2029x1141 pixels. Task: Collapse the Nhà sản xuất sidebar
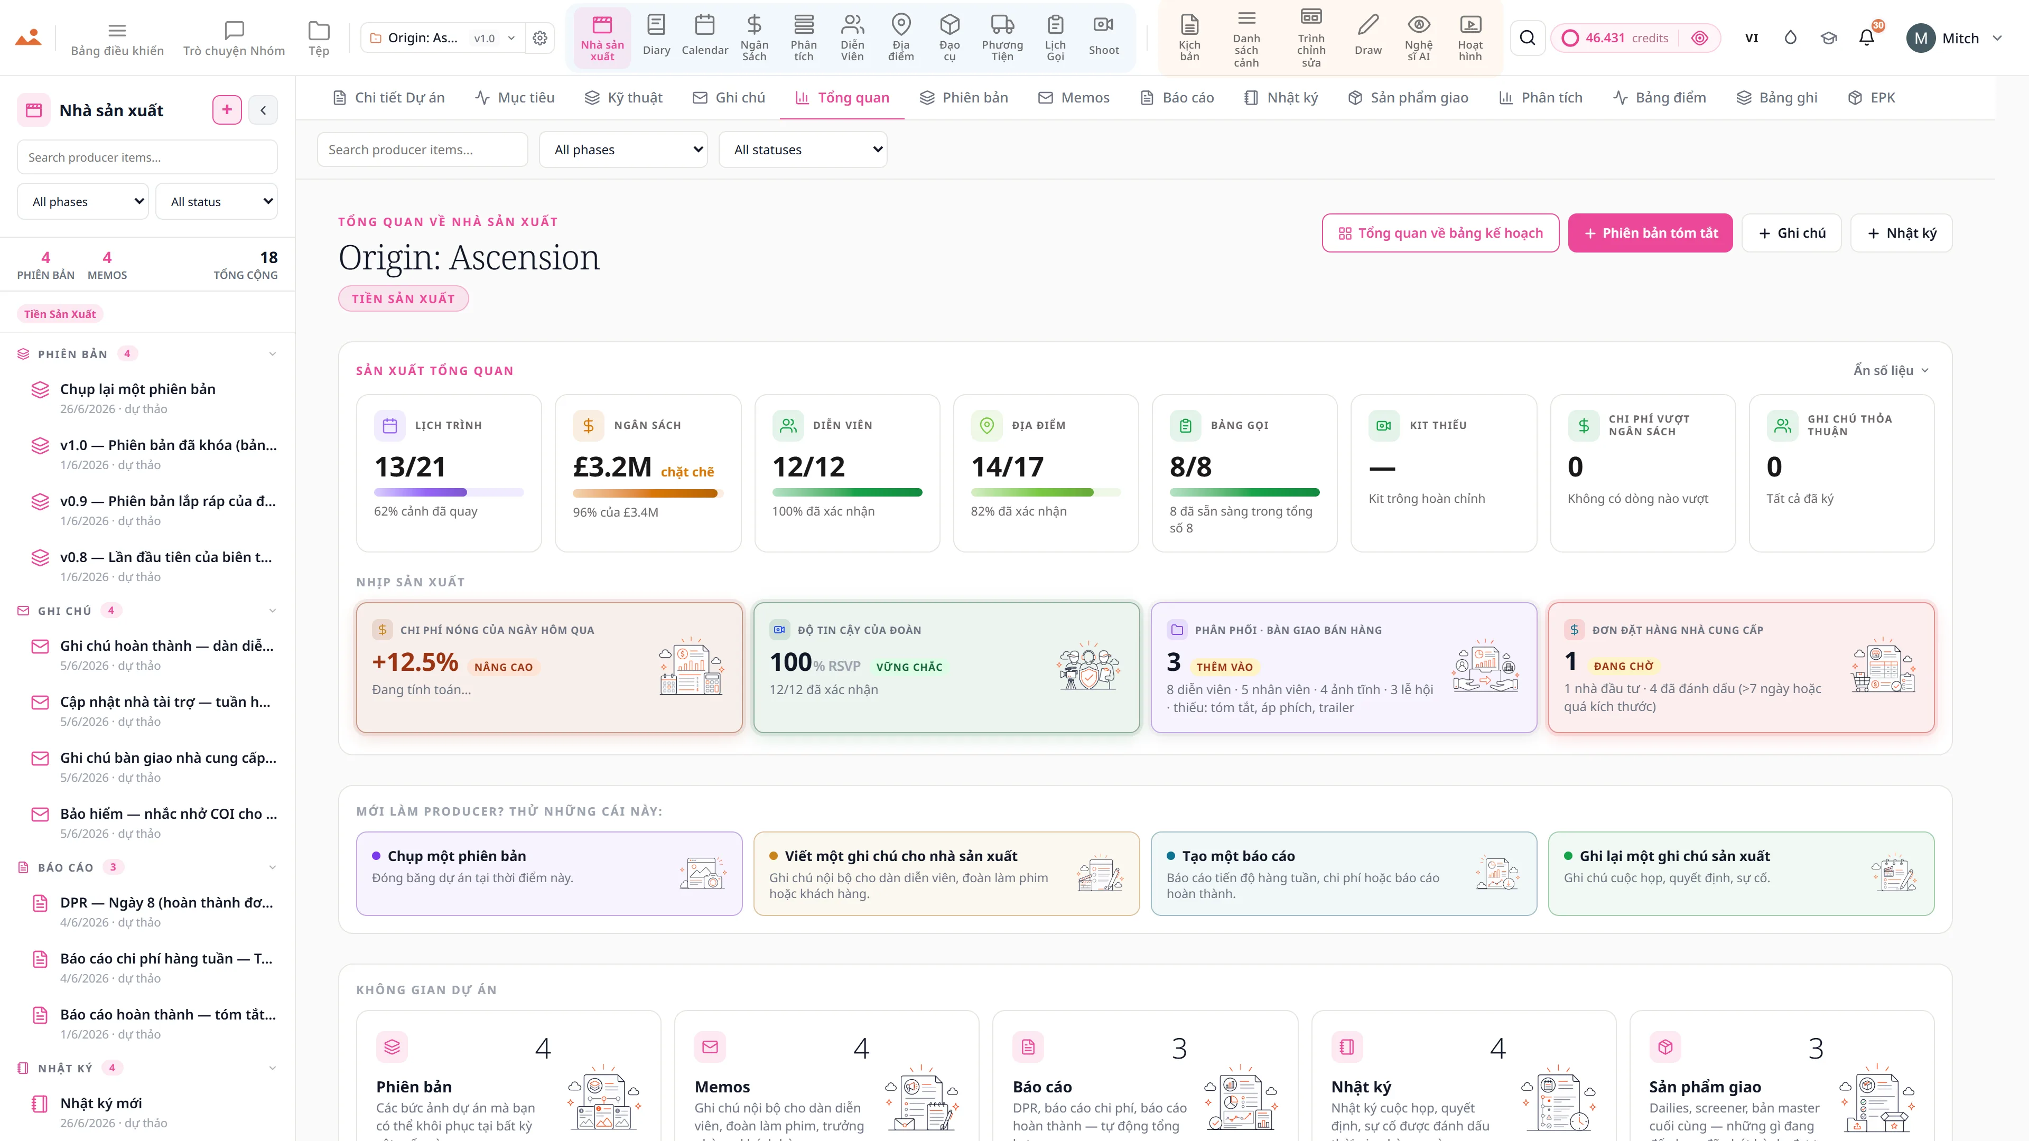(263, 110)
